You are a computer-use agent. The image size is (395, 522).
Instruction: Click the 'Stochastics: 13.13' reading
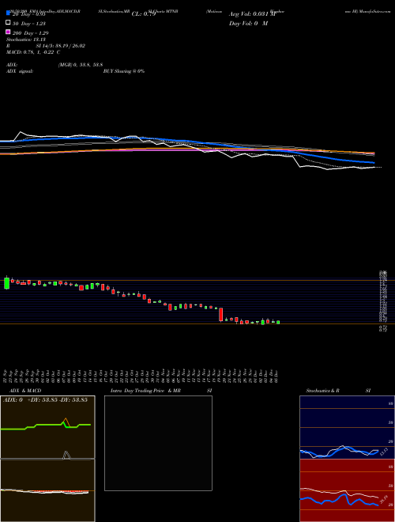tap(24, 40)
